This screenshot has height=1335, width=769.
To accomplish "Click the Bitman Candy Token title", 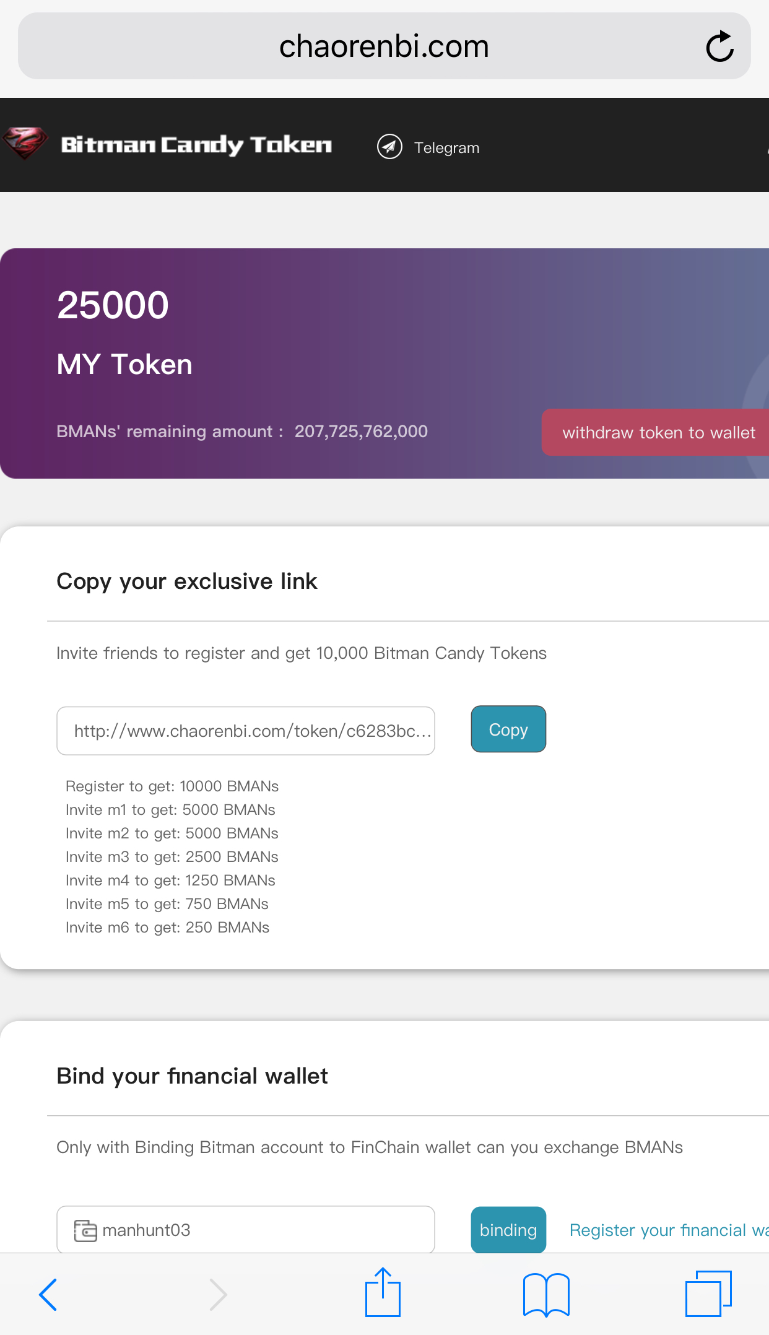I will (x=196, y=145).
